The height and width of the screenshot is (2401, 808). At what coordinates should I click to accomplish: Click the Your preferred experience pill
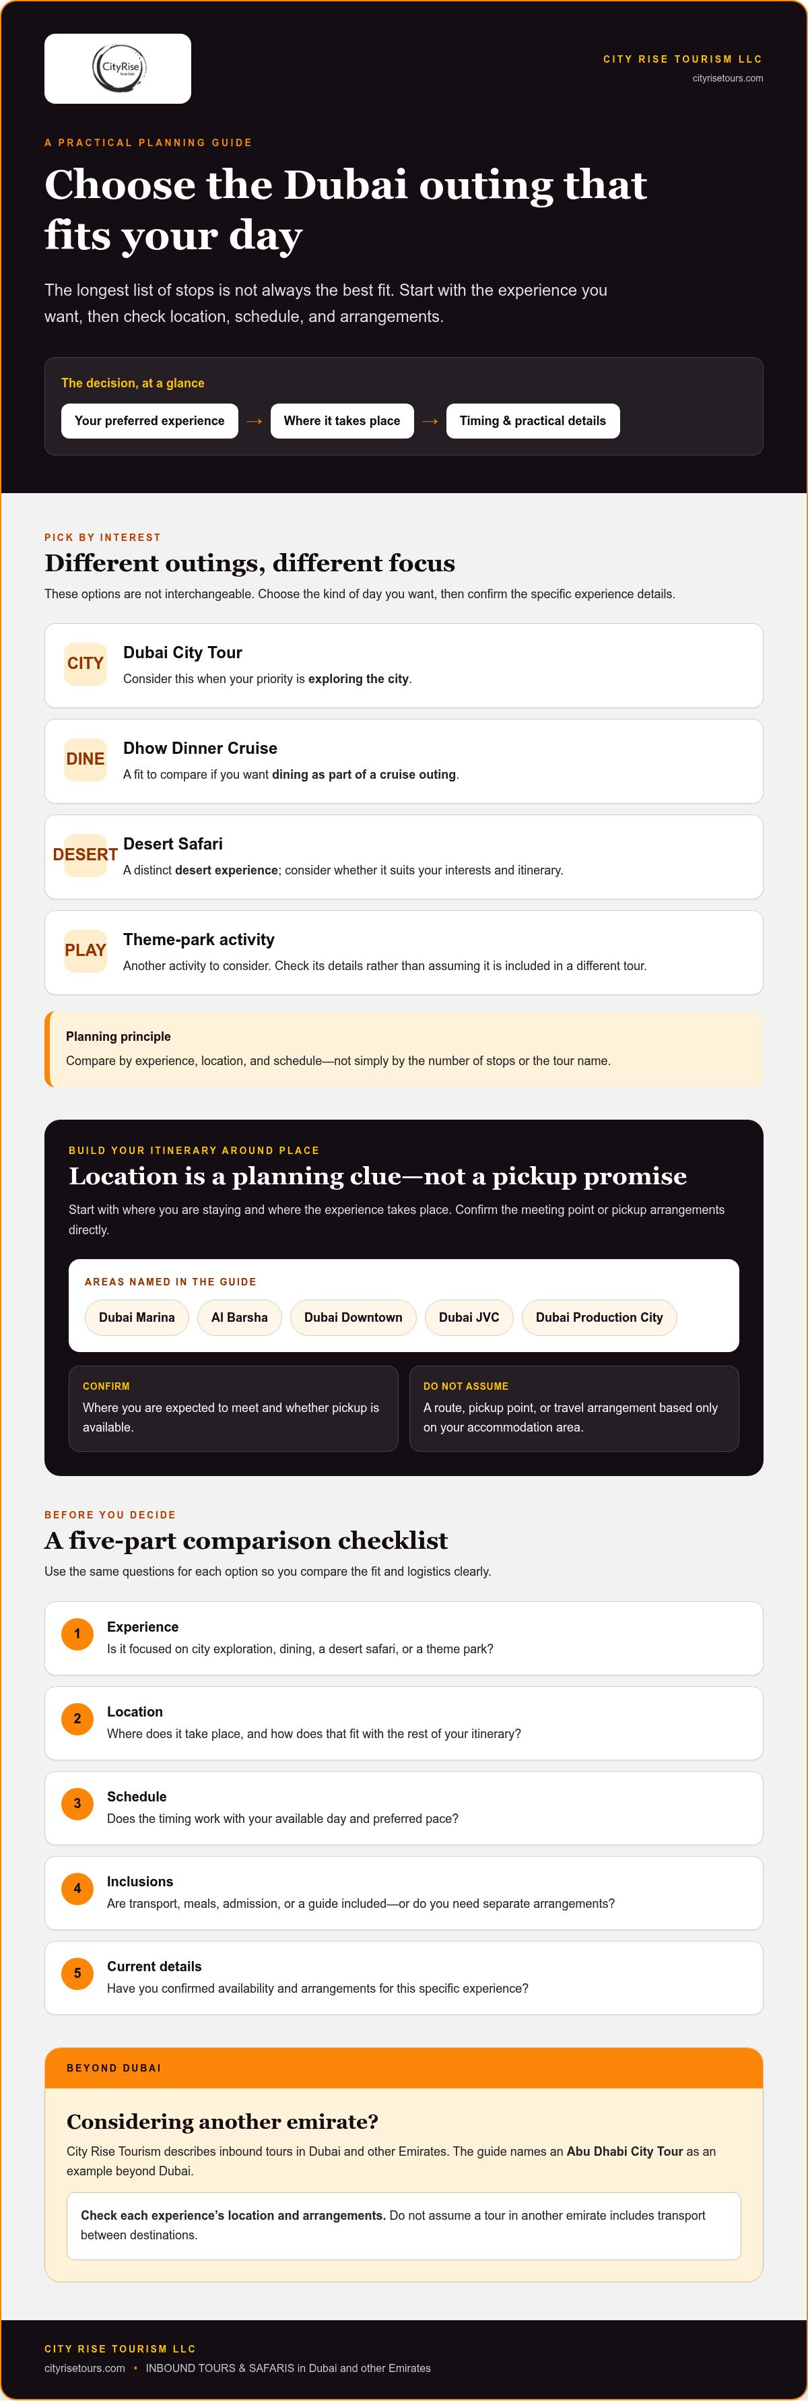tap(149, 421)
